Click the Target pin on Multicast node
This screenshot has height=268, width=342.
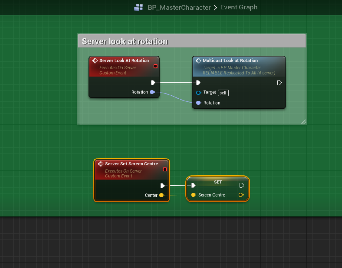(x=198, y=93)
